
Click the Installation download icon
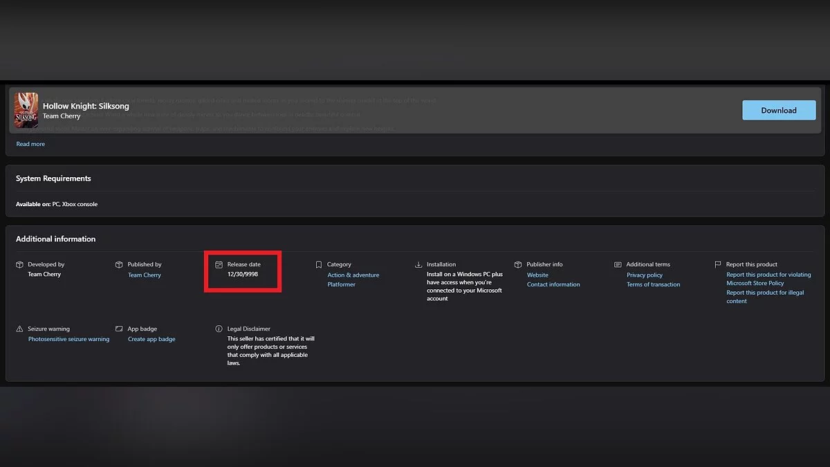418,264
